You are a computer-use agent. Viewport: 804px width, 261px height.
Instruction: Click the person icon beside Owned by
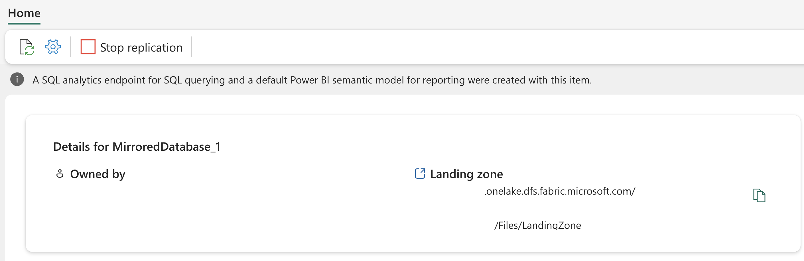point(60,174)
